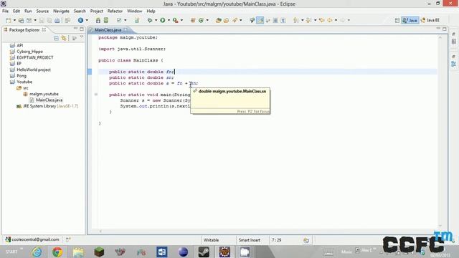The height and width of the screenshot is (258, 459).
Task: Open dropdown next to New icon
Action: [14, 20]
